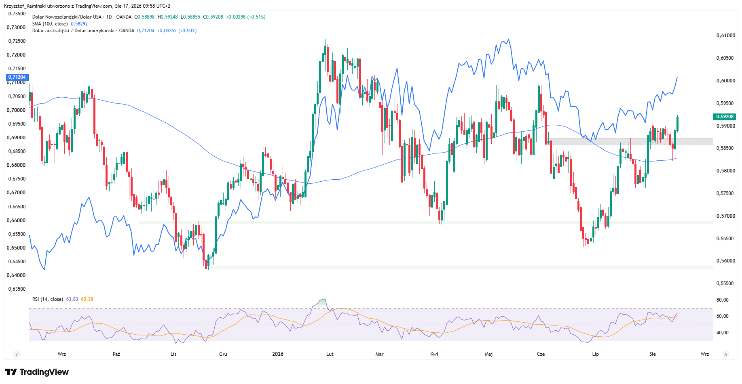The width and height of the screenshot is (742, 384).
Task: Click the 0,70000 price level label
Action: coord(17,110)
